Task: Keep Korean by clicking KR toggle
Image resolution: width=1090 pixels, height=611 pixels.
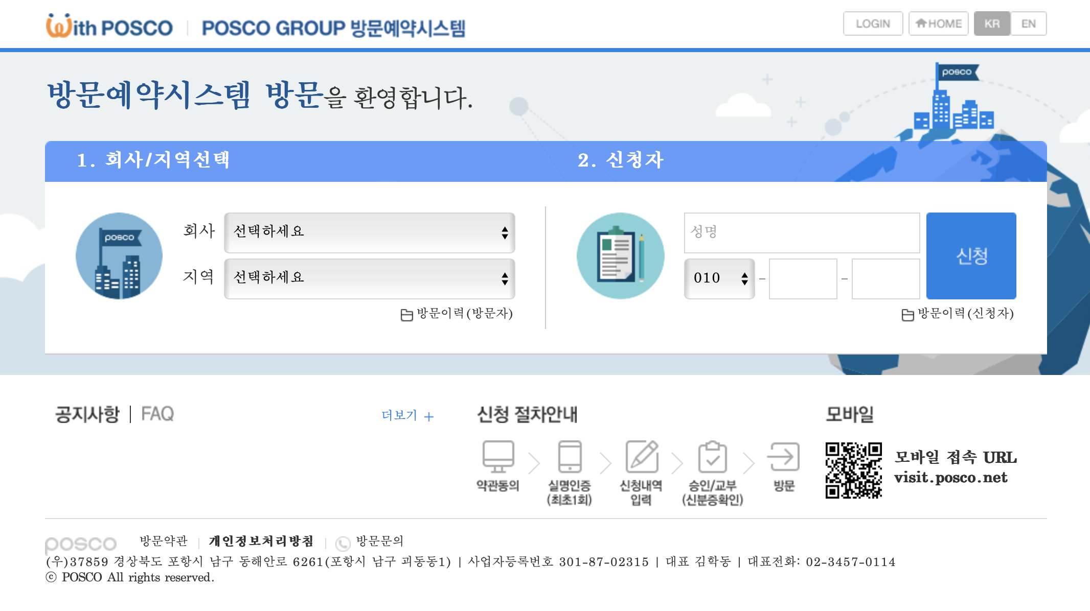Action: (992, 24)
